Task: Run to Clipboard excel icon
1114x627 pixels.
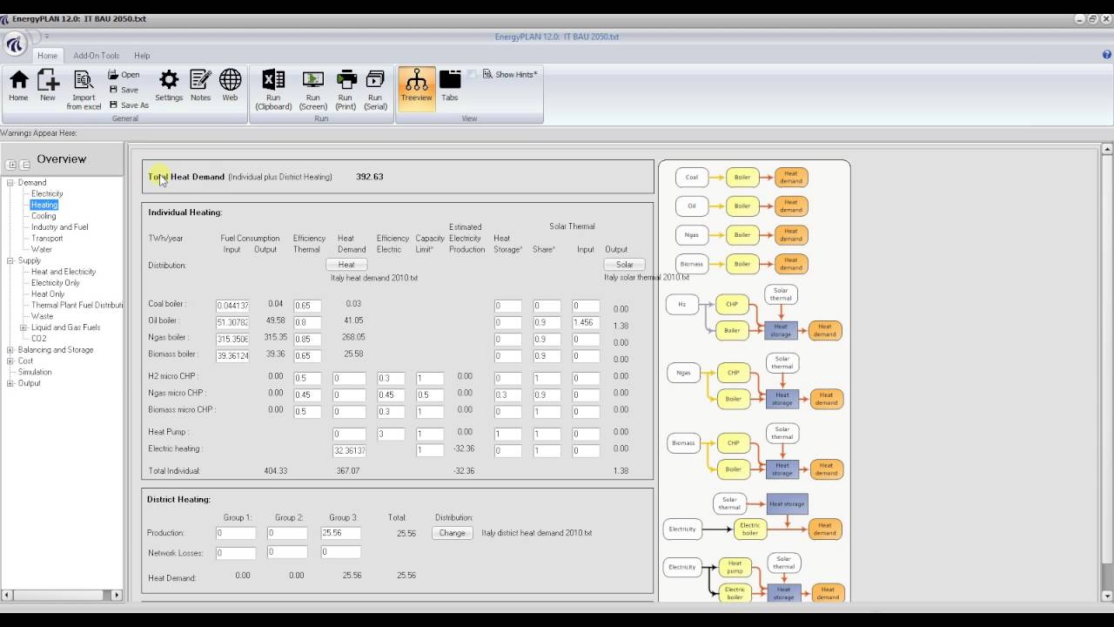Action: [x=273, y=90]
